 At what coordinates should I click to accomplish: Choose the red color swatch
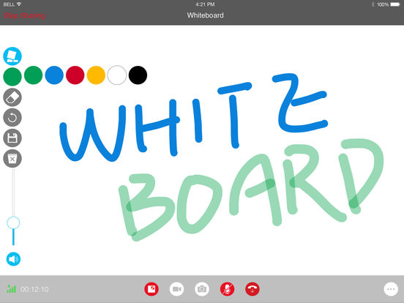pos(75,75)
